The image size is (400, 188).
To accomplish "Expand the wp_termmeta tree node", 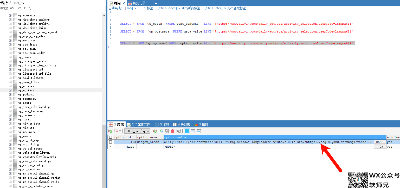I will (10, 115).
